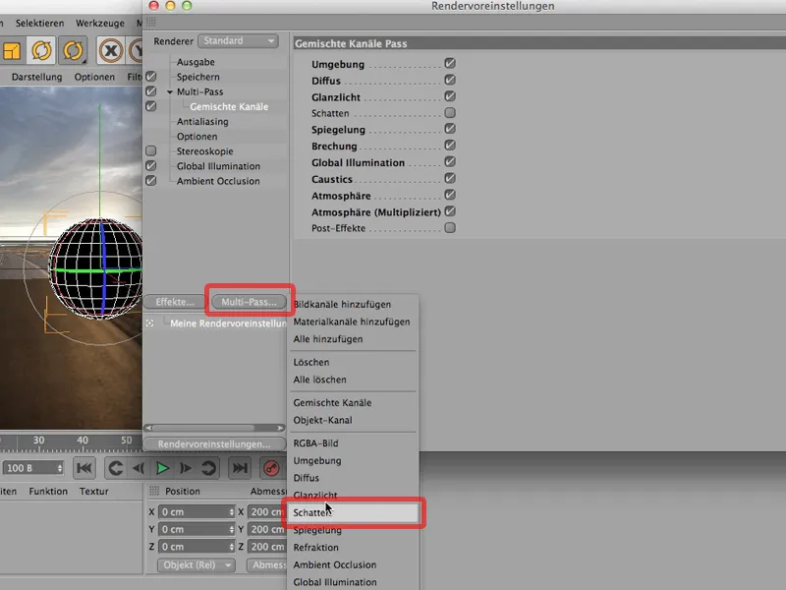Screen dimensions: 786x590
Task: Choose Schatten from the Multi-Pass menu
Action: [x=354, y=512]
